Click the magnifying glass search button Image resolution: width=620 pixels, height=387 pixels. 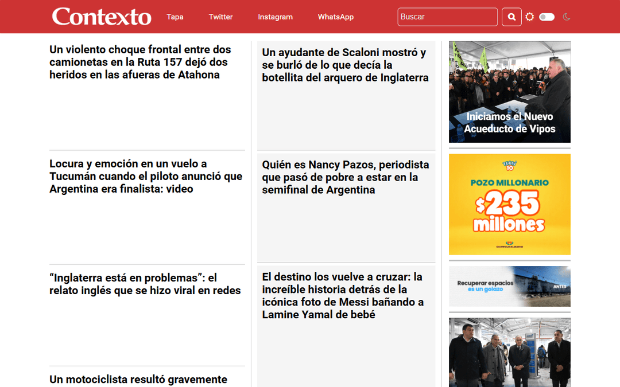click(511, 17)
